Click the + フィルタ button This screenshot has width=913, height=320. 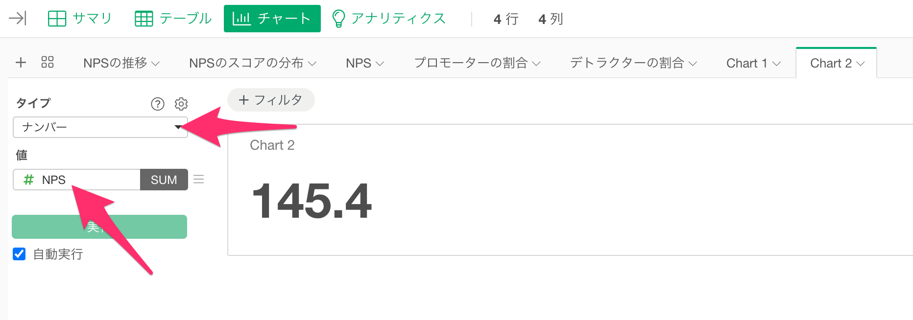click(271, 100)
